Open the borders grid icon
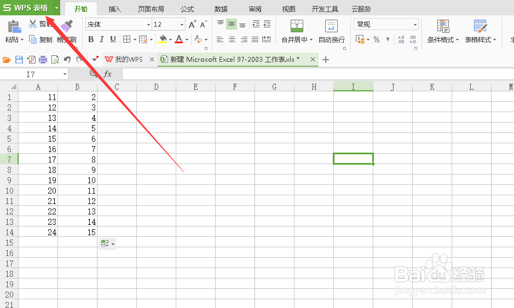 point(126,39)
